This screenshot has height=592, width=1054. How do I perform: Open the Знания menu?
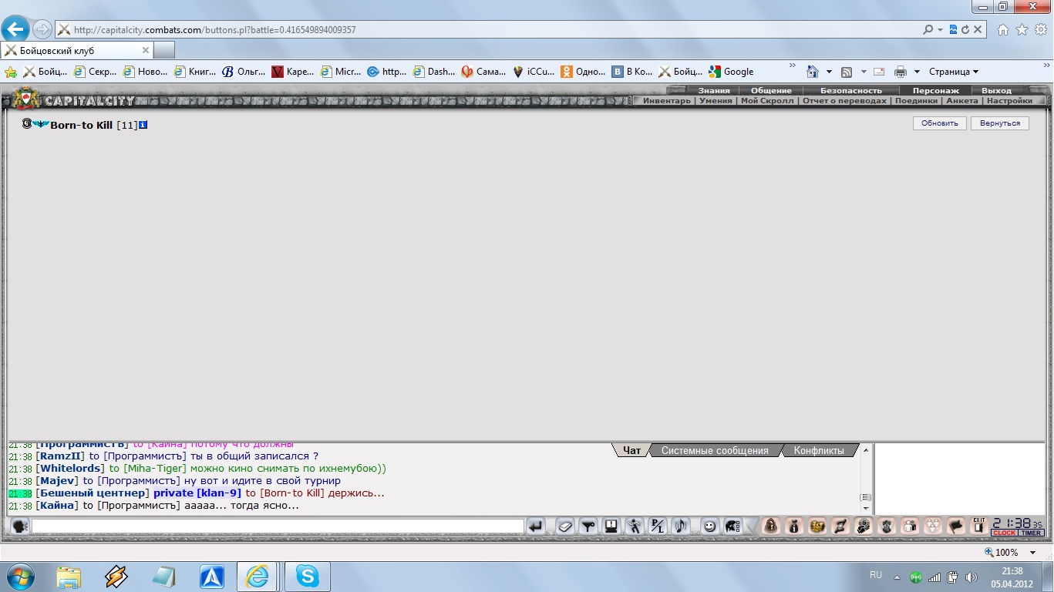pyautogui.click(x=714, y=90)
